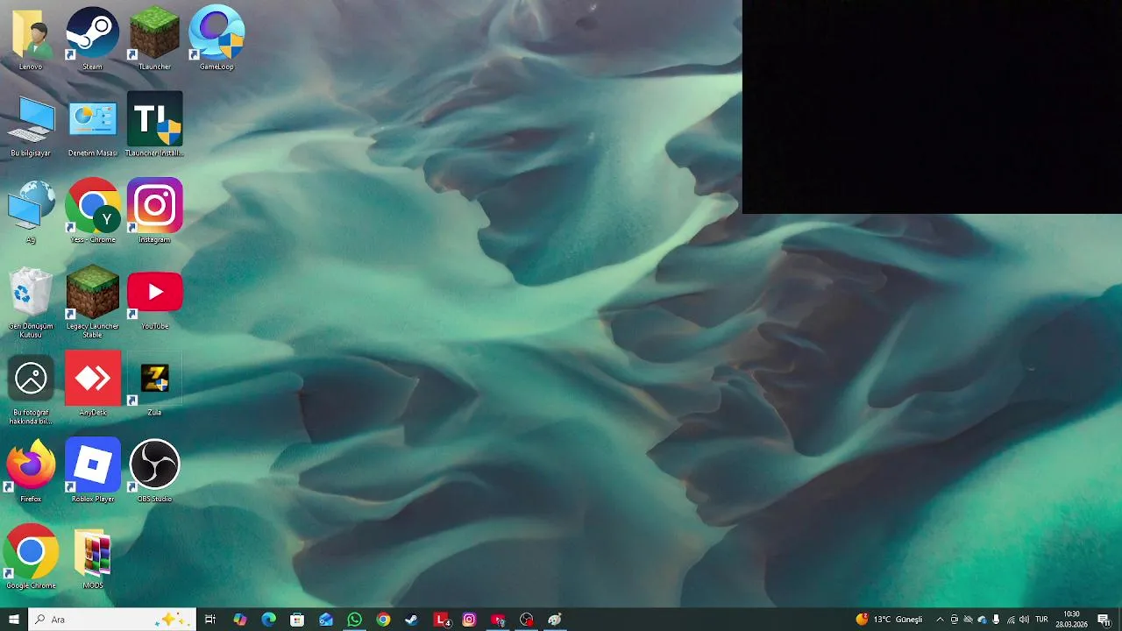Launch Steam from the desktop shortcut
The height and width of the screenshot is (631, 1122).
(x=93, y=39)
